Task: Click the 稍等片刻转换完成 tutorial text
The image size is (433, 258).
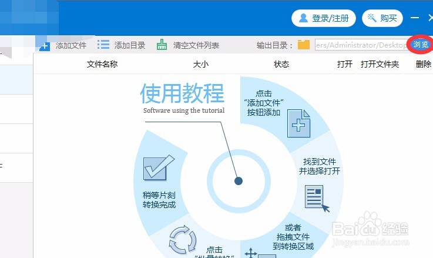Action: coord(159,200)
